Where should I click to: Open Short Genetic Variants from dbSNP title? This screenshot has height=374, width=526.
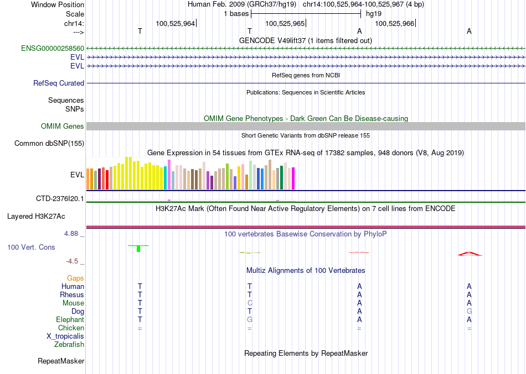click(x=306, y=135)
